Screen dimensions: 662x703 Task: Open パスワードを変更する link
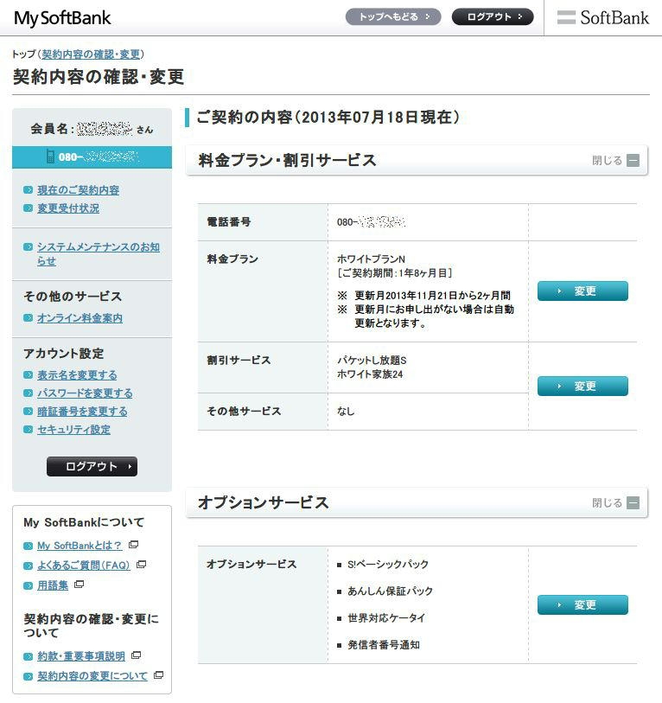(x=85, y=393)
